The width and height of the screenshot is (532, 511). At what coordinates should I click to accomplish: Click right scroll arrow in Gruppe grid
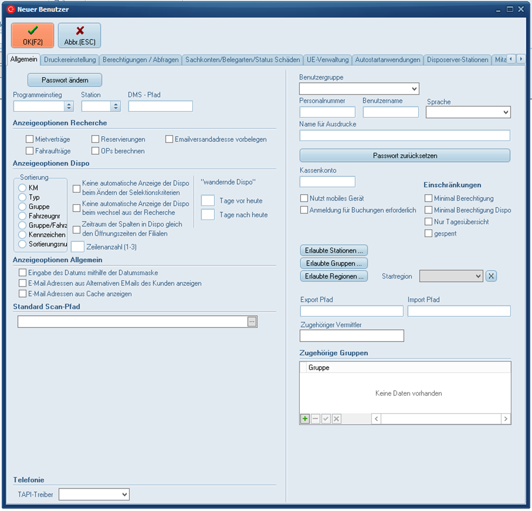506,419
